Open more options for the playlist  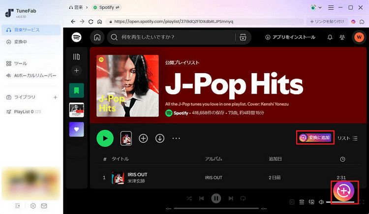click(x=176, y=138)
